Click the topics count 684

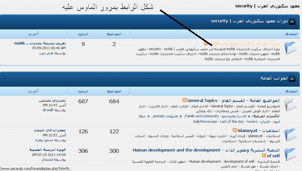coord(114,101)
